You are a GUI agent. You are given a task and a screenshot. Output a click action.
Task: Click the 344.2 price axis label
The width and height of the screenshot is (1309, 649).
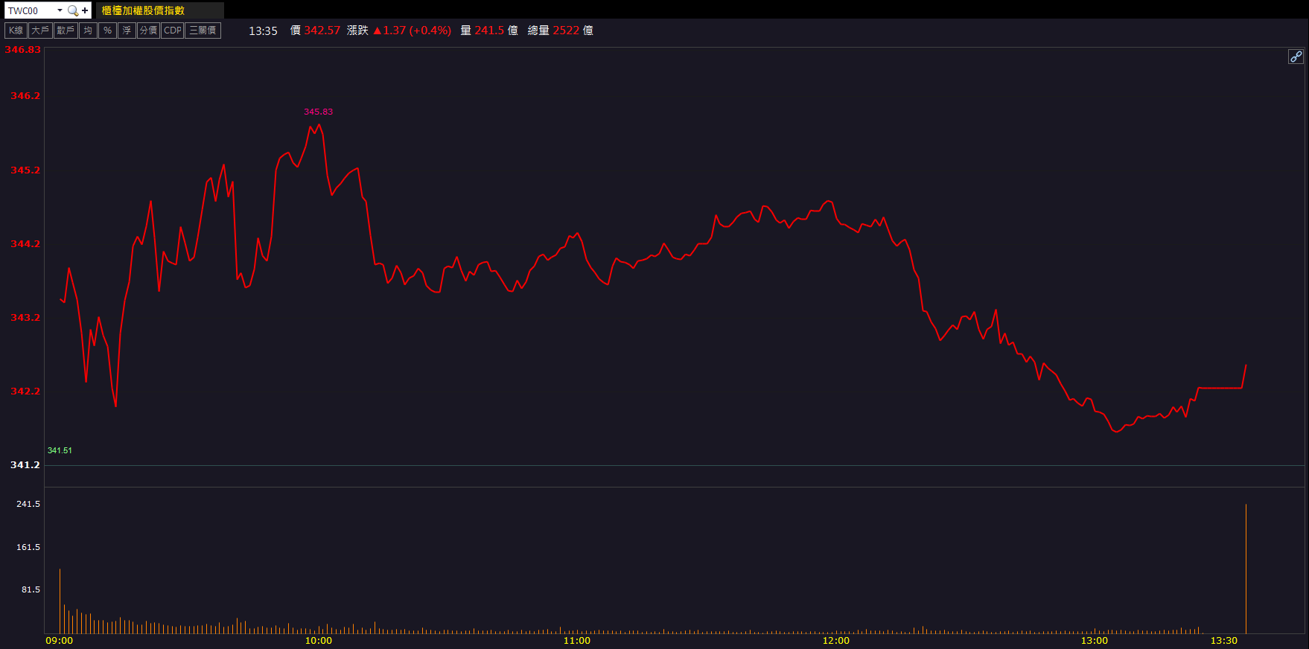click(x=25, y=244)
